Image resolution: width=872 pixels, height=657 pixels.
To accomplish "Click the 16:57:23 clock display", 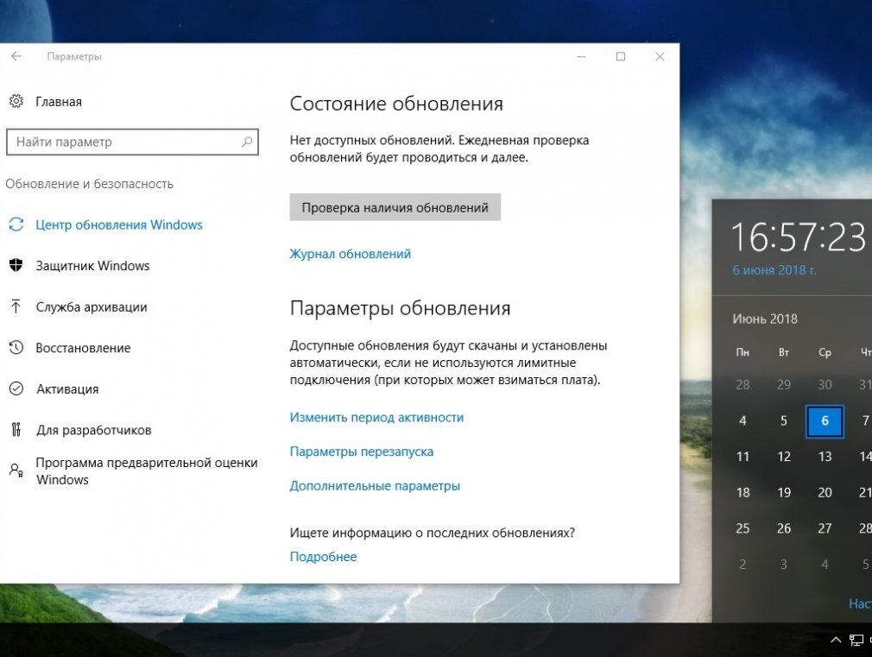I will click(x=799, y=237).
